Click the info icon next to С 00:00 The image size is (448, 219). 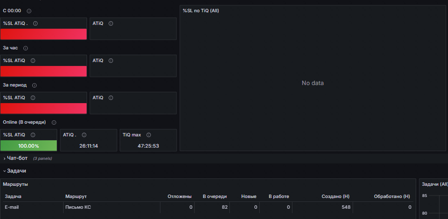pyautogui.click(x=29, y=11)
